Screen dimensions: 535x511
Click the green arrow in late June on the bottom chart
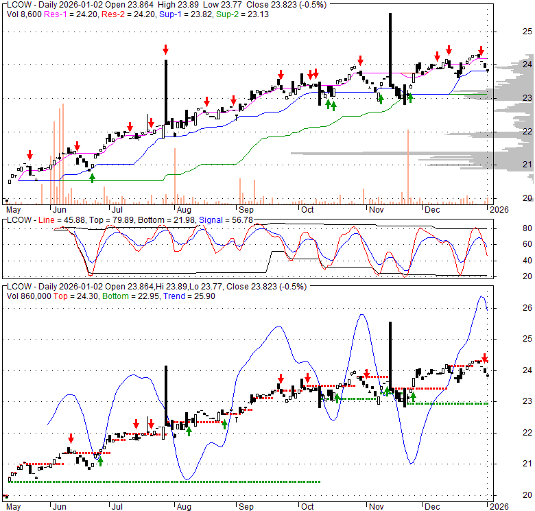click(x=100, y=461)
